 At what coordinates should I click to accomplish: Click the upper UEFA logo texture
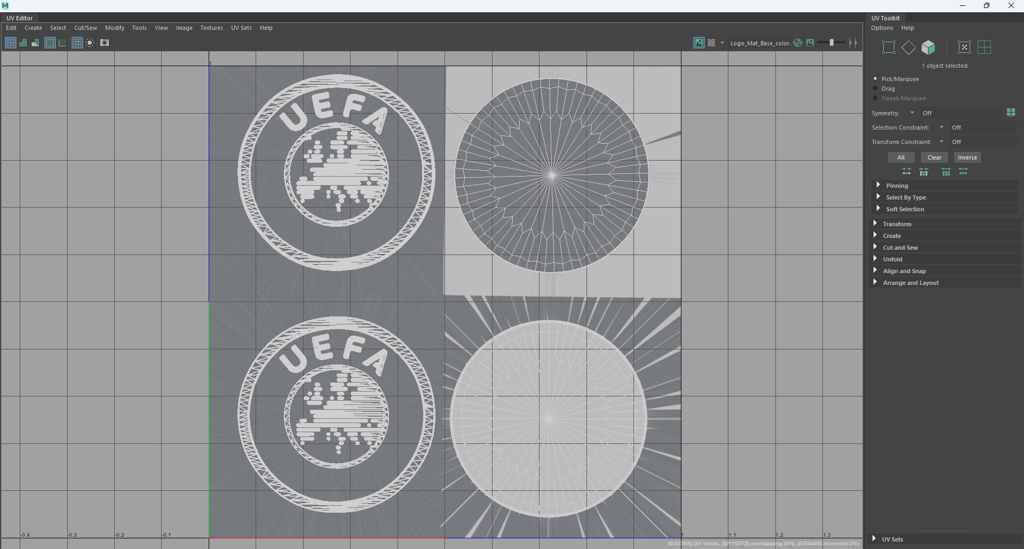[x=336, y=172]
